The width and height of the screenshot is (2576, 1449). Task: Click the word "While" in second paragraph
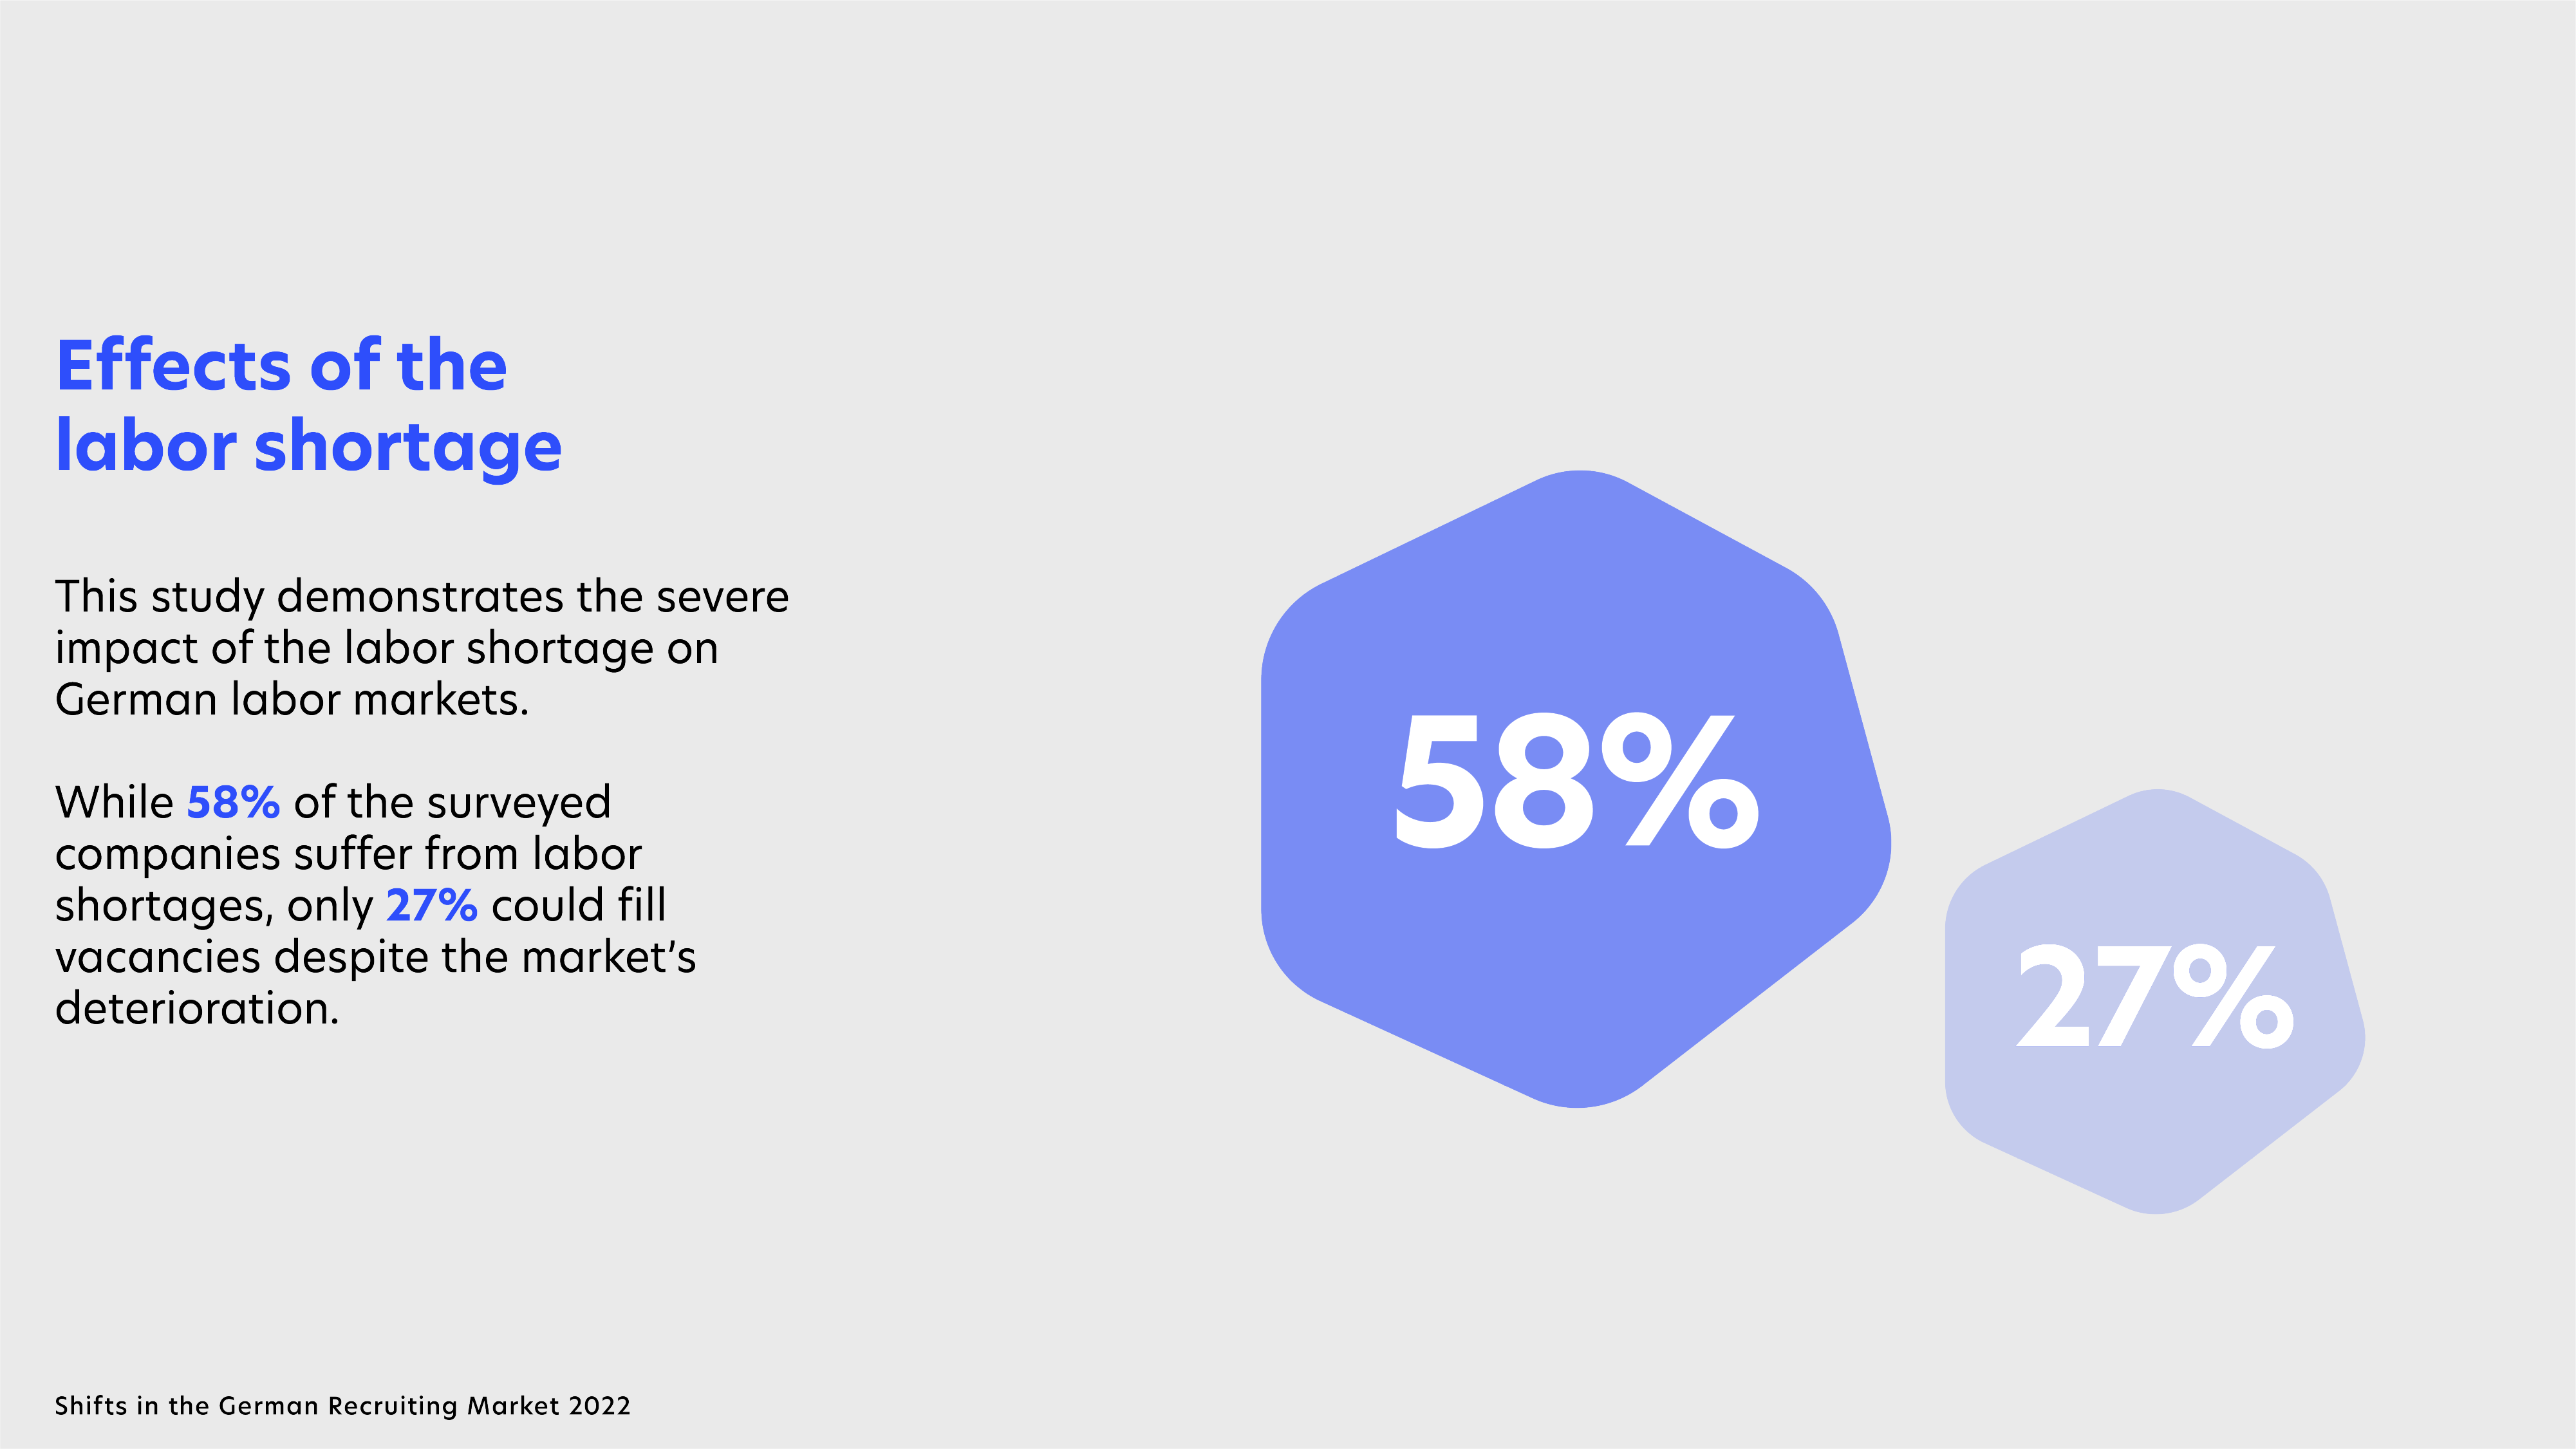point(114,802)
